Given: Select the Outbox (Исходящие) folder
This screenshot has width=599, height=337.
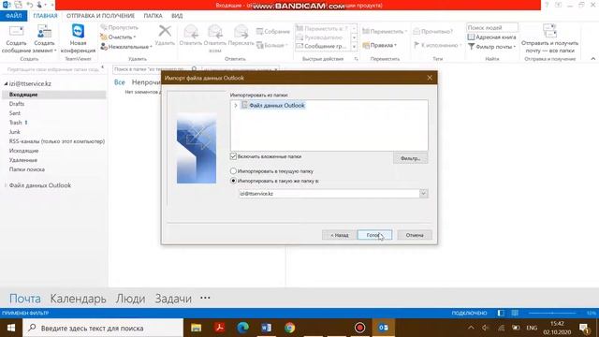Looking at the screenshot, I should [x=23, y=151].
